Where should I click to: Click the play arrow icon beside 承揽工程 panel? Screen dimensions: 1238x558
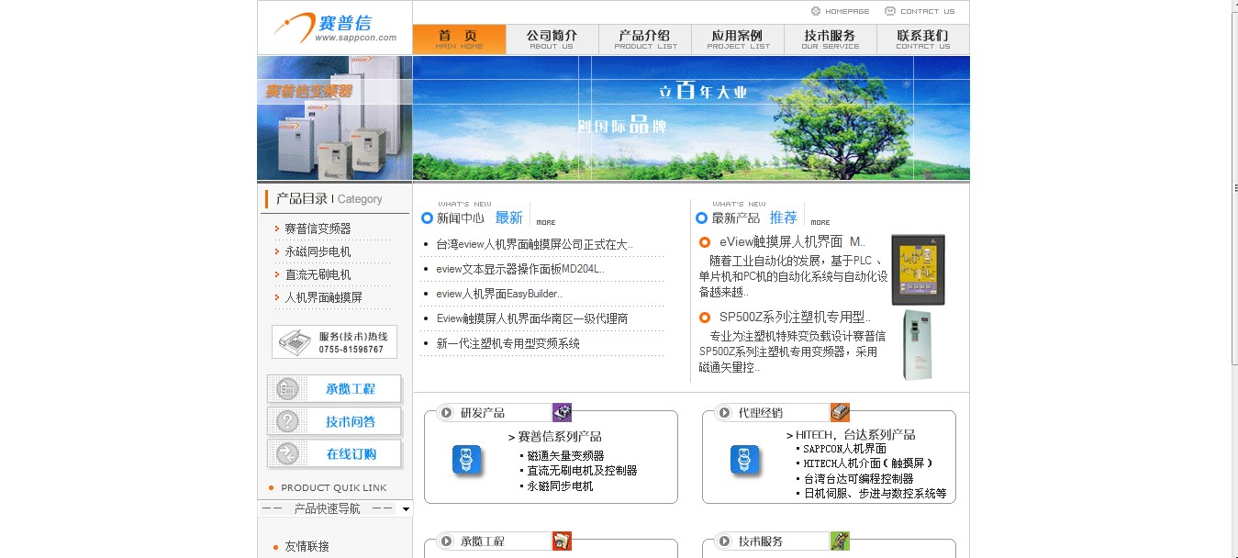pos(447,541)
